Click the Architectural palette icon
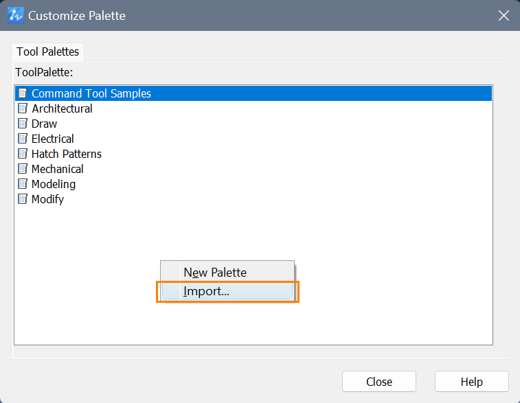This screenshot has width=520, height=403. 23,108
